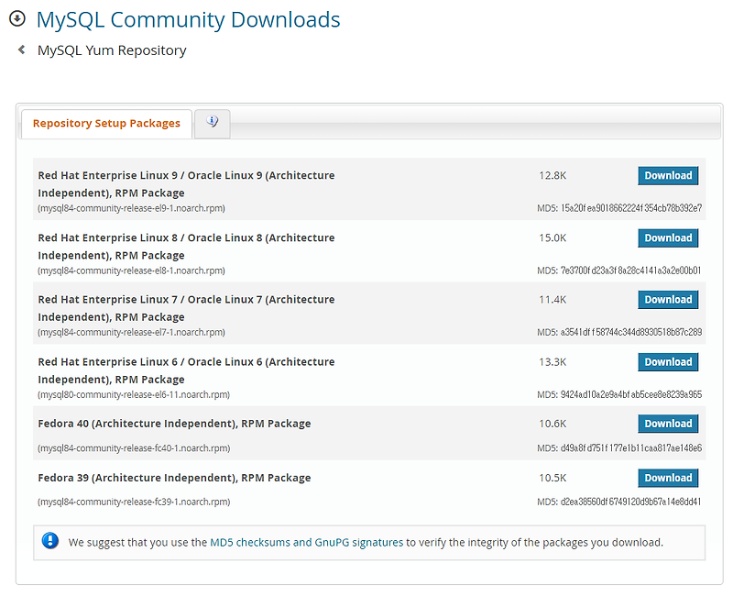Click the Fedora 40 package filename
This screenshot has height=596, width=733.
point(133,447)
